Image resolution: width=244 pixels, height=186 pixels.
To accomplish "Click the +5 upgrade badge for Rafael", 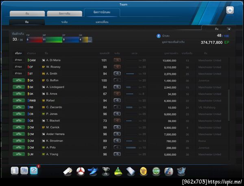I will click(x=117, y=100).
